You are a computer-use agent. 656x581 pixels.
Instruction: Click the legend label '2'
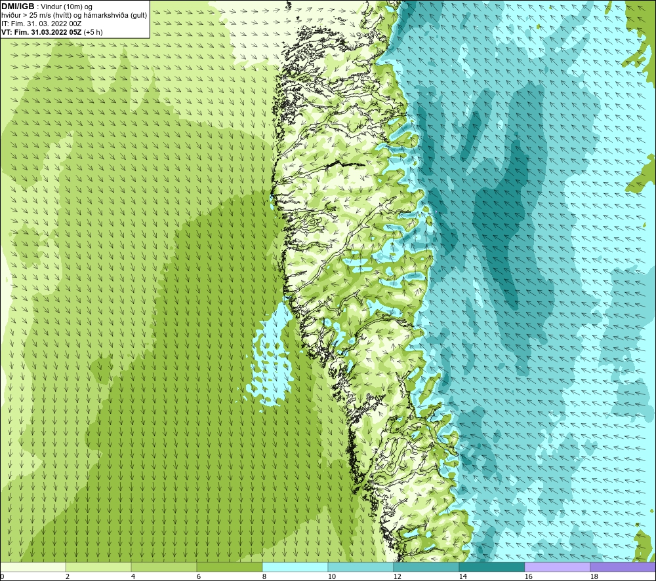(68, 577)
